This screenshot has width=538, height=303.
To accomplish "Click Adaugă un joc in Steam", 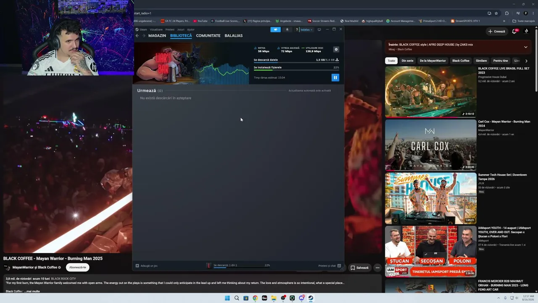I will pos(147,266).
